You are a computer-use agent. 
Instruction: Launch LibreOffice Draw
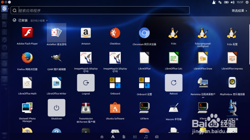tap(203, 58)
